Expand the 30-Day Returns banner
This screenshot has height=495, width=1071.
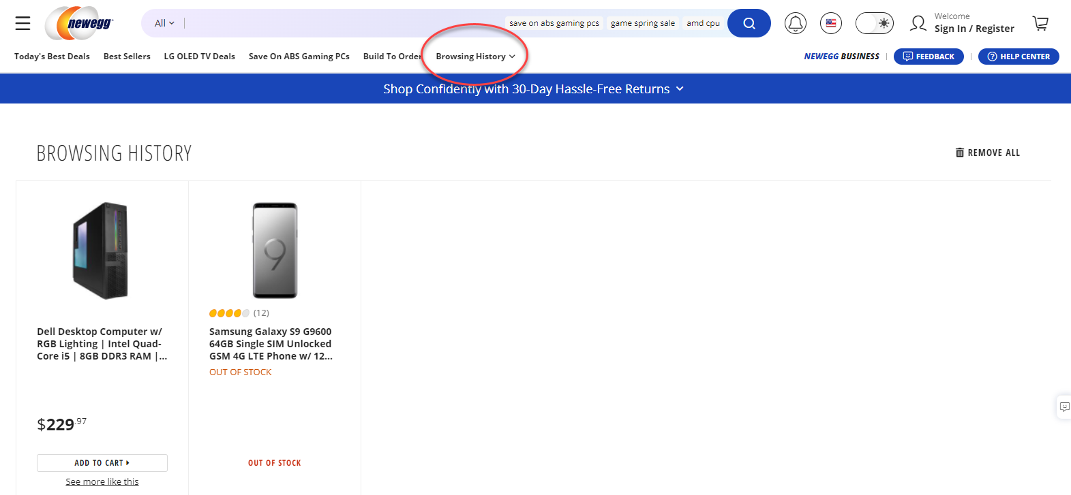pyautogui.click(x=533, y=89)
